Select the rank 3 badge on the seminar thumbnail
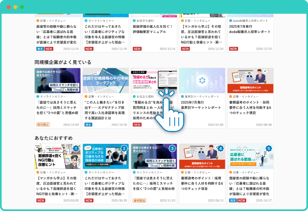Viewport: 308px width, 211px height. 173,149
